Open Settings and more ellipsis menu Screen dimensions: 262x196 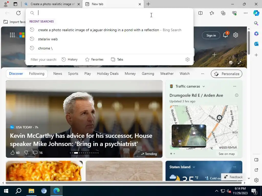(x=245, y=13)
